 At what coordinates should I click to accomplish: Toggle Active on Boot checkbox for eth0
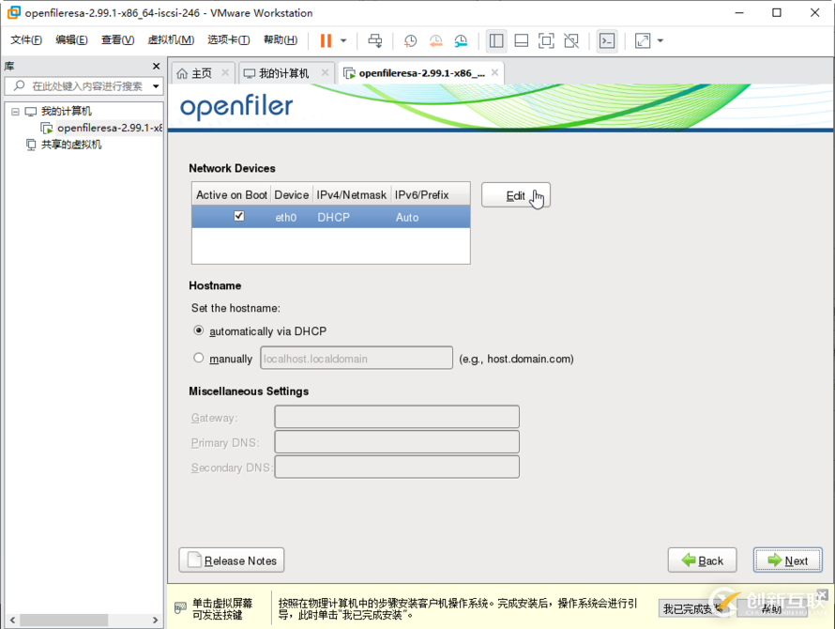(238, 216)
